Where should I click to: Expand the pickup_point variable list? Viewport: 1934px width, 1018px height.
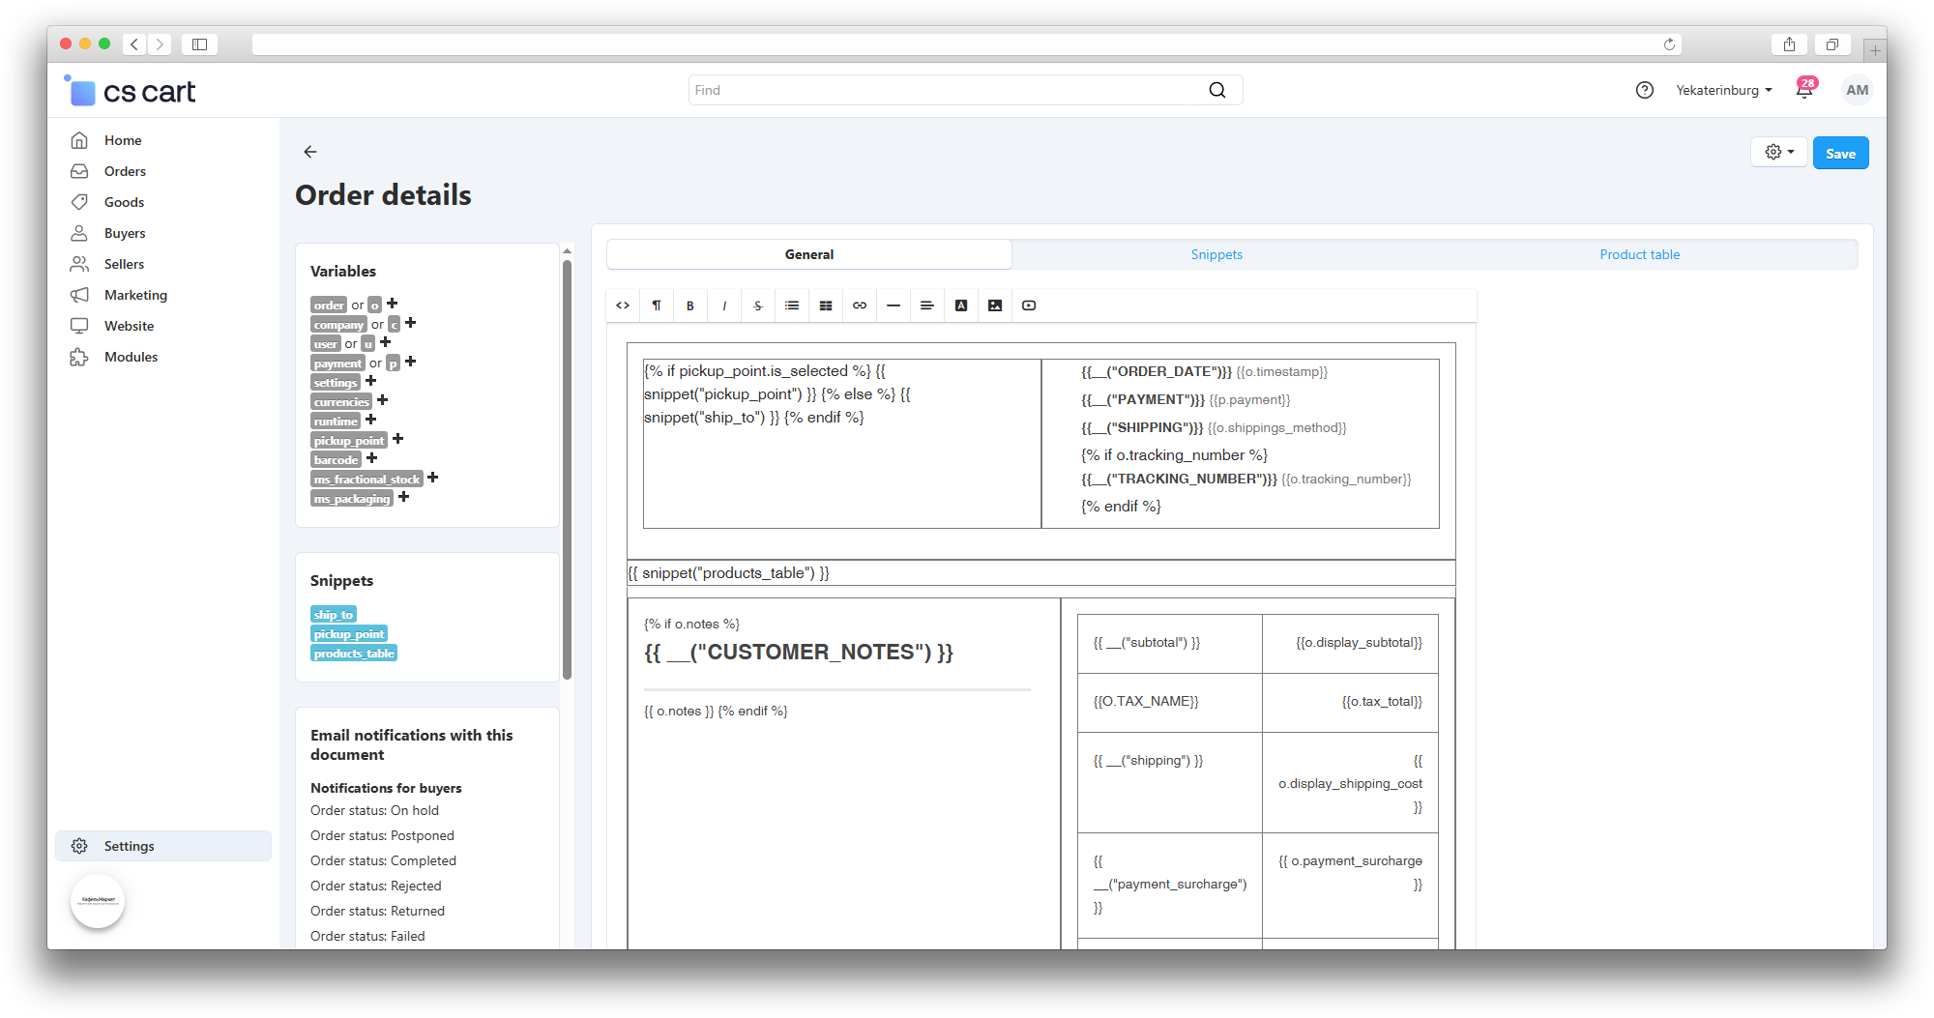(x=397, y=439)
